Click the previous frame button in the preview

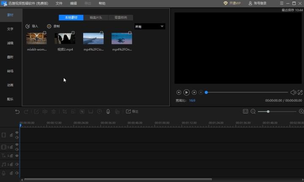tap(179, 92)
